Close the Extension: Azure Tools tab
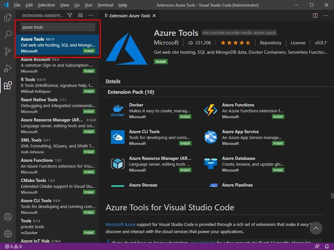The height and width of the screenshot is (250, 334). pos(154,16)
